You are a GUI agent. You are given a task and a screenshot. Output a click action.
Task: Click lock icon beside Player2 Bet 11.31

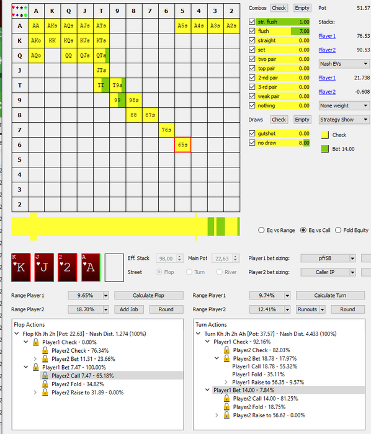point(45,359)
